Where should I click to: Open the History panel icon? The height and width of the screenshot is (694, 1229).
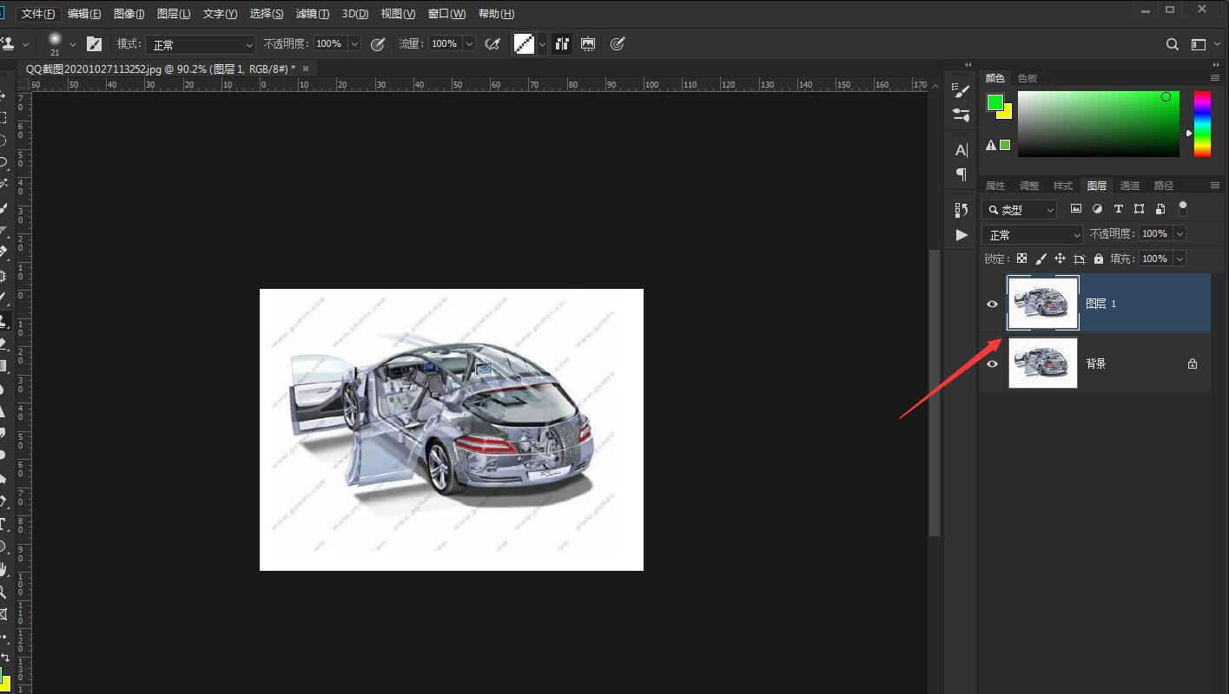pyautogui.click(x=961, y=210)
